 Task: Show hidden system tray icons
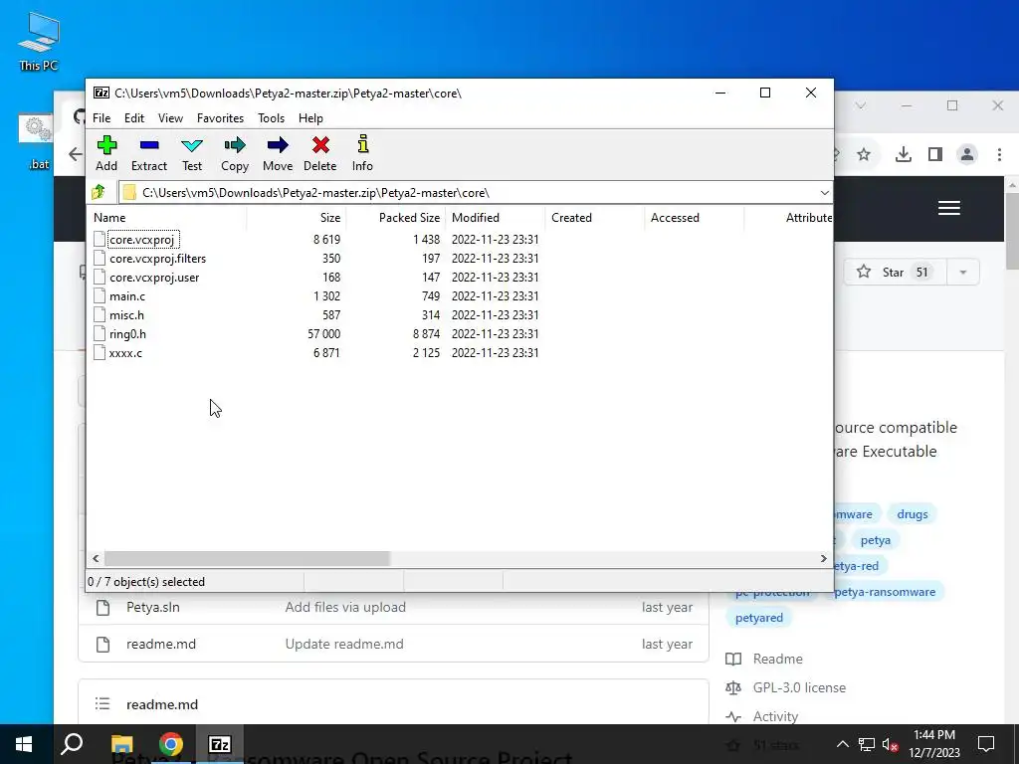[842, 744]
